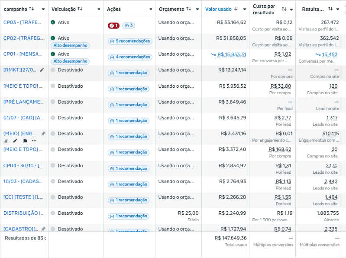Click Valor usado descending sort arrow

[236, 9]
